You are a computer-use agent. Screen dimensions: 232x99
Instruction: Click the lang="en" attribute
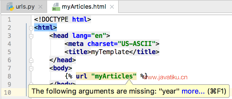89,36
